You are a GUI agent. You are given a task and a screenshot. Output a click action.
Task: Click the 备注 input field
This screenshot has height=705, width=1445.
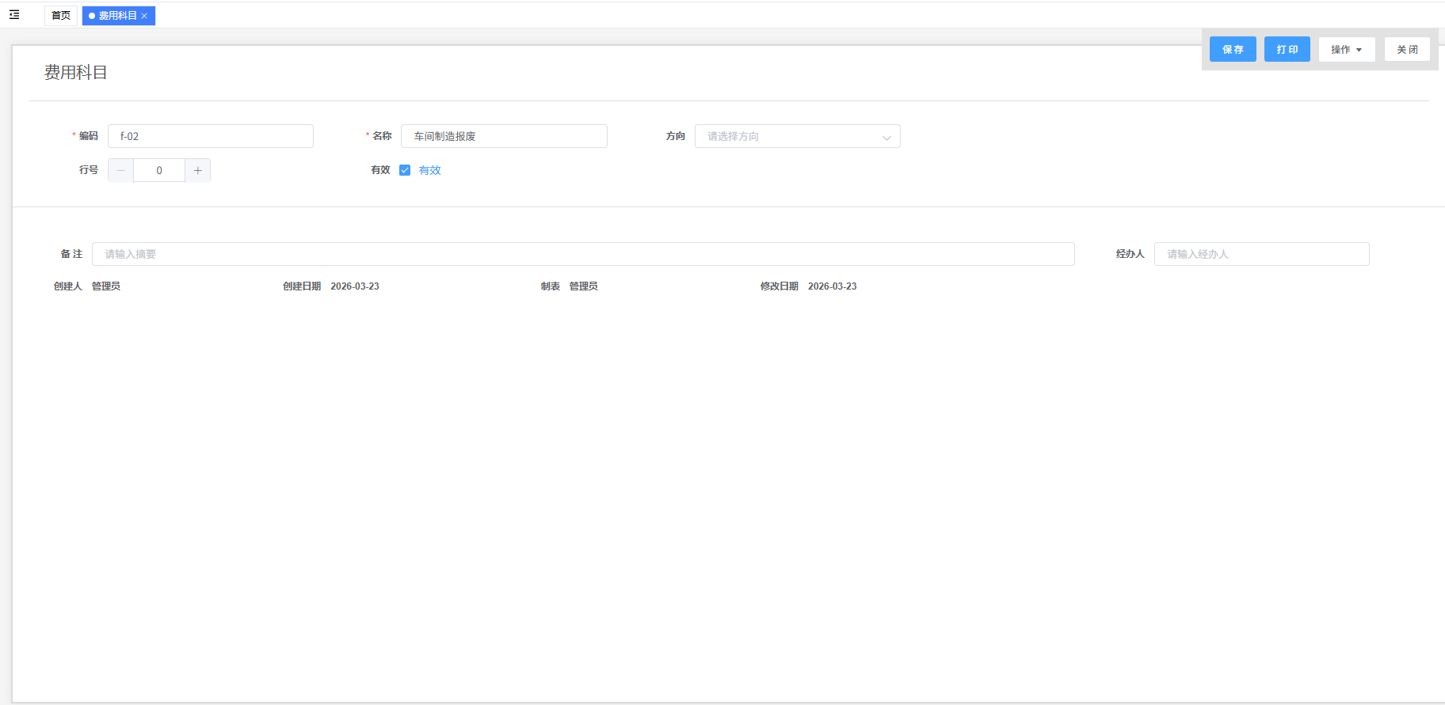pyautogui.click(x=583, y=254)
